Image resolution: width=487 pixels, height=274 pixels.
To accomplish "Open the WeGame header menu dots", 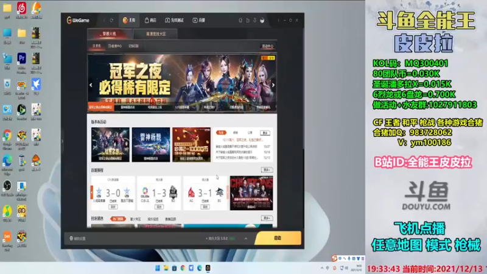I will 278,20.
